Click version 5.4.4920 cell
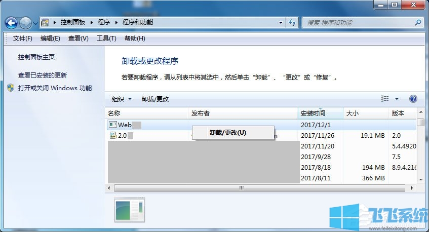This screenshot has height=232, width=429. [404, 146]
